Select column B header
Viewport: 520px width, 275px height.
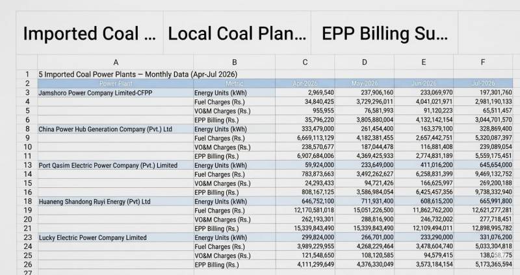click(234, 62)
